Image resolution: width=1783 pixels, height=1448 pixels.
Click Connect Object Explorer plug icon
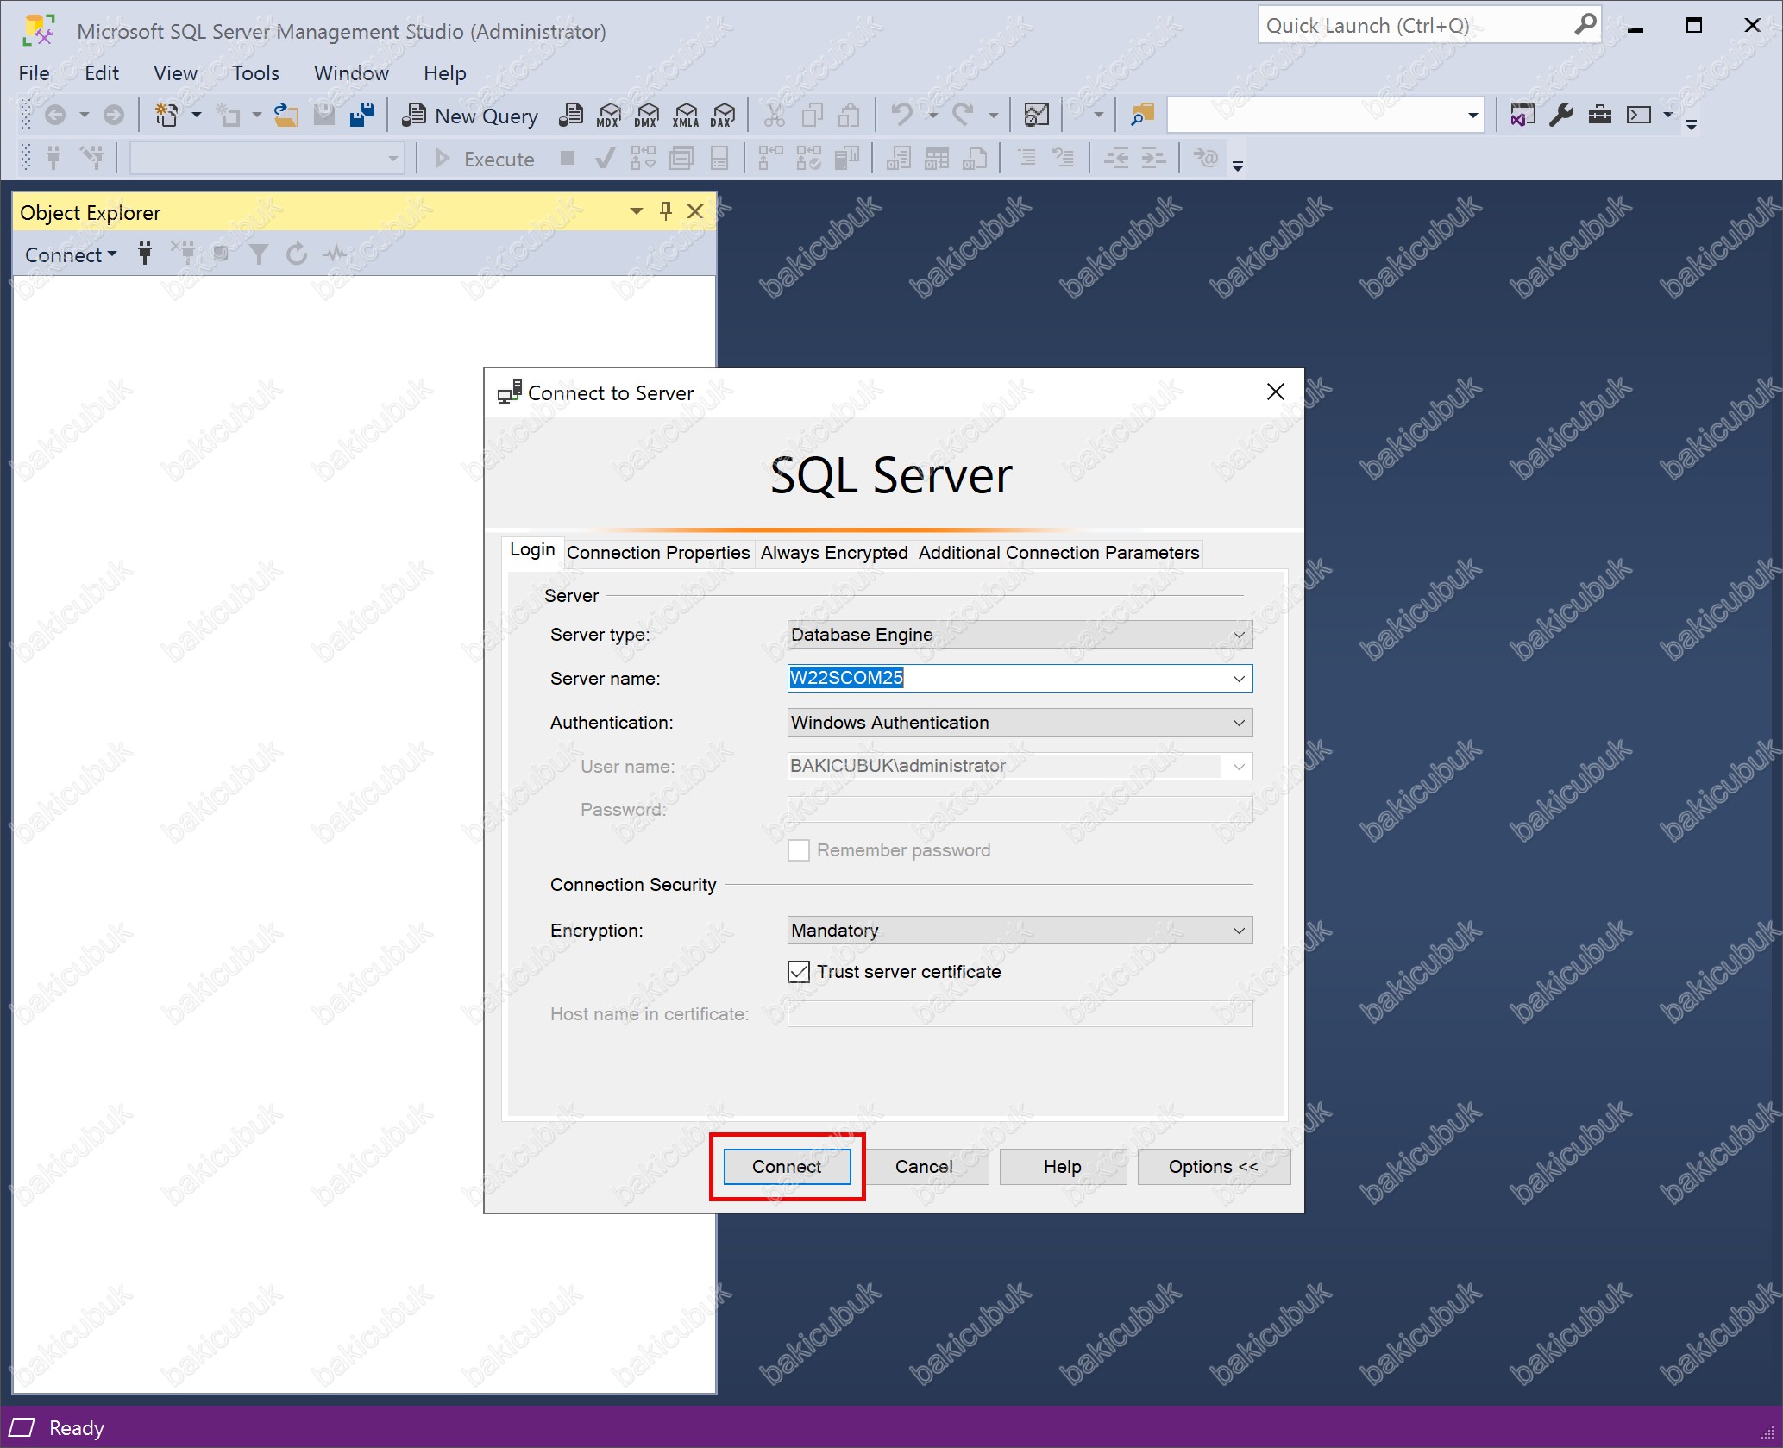coord(145,254)
